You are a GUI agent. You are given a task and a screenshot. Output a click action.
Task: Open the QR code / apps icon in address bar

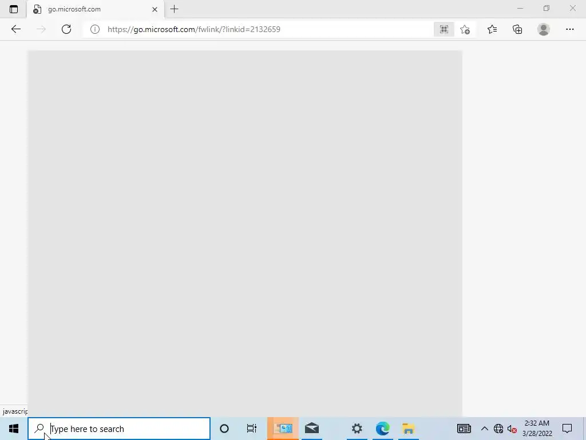coord(444,29)
